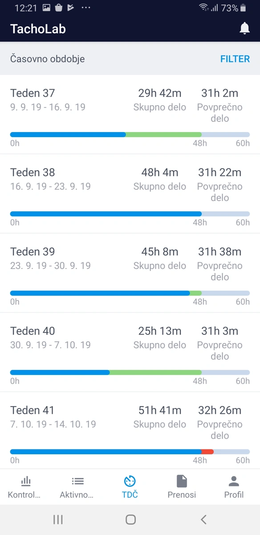The height and width of the screenshot is (535, 260).
Task: Tap 48h 4m Skupno delo value
Action: 160,173
